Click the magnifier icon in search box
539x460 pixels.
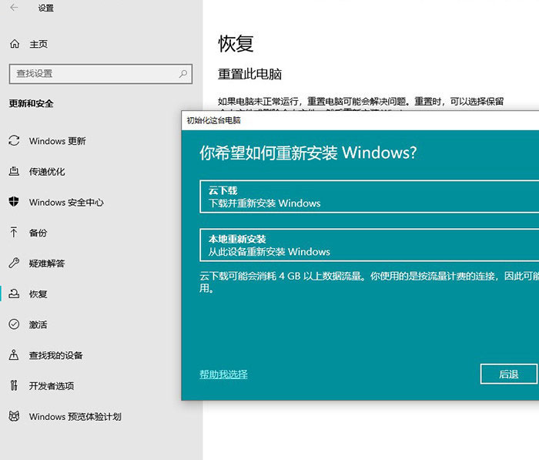point(183,73)
